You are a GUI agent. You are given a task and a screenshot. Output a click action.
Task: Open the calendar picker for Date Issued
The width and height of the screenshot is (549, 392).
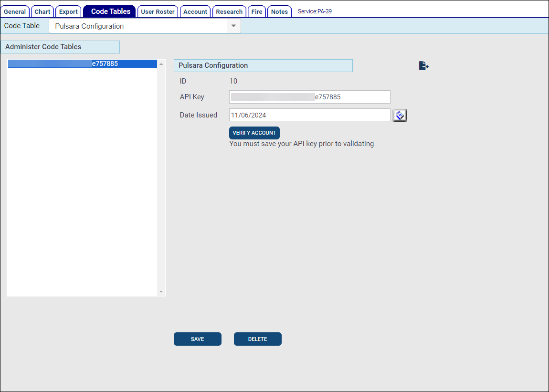coord(400,115)
